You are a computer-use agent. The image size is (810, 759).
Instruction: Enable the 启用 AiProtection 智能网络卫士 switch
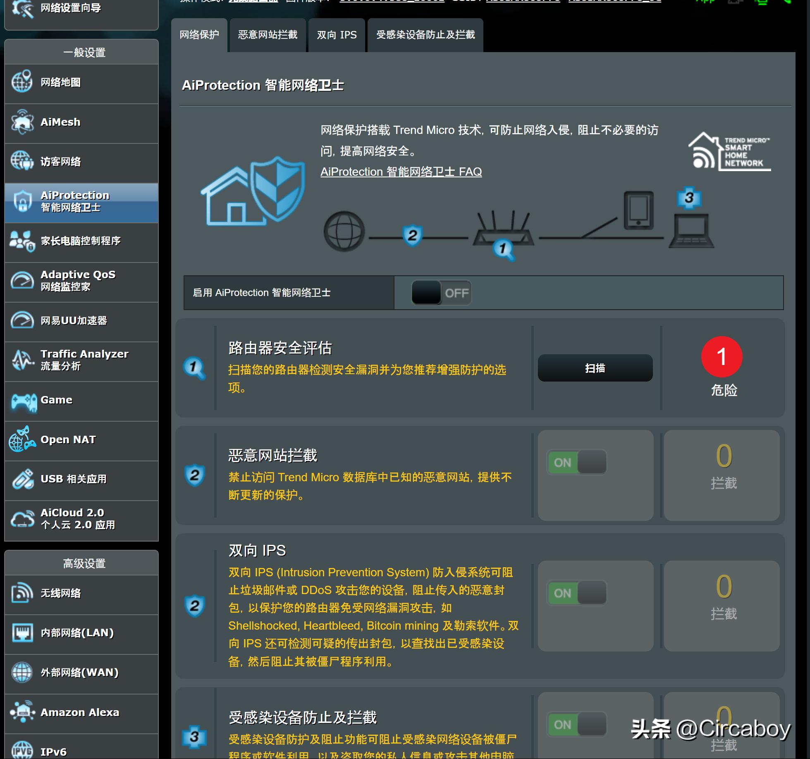[x=440, y=292]
